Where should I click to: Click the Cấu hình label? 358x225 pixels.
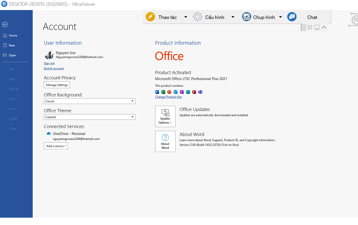tap(215, 17)
